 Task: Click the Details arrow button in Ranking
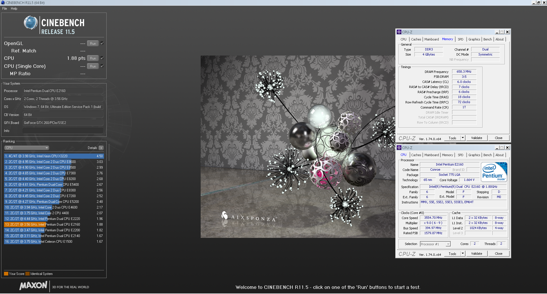point(101,148)
